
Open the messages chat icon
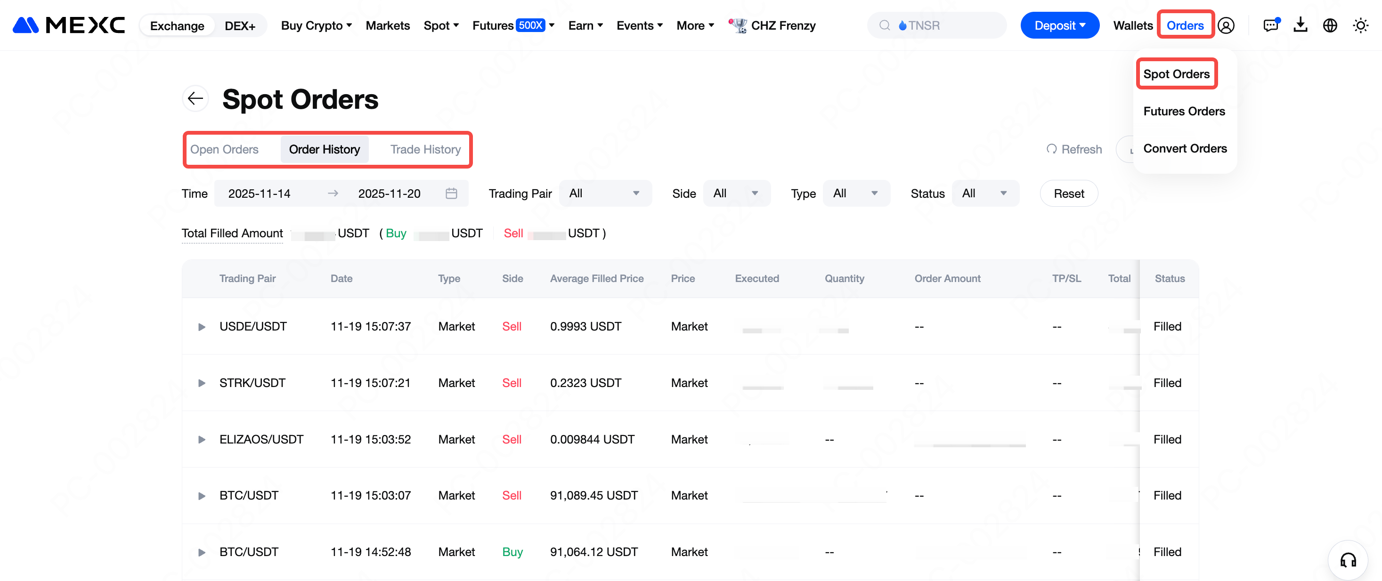click(x=1270, y=25)
